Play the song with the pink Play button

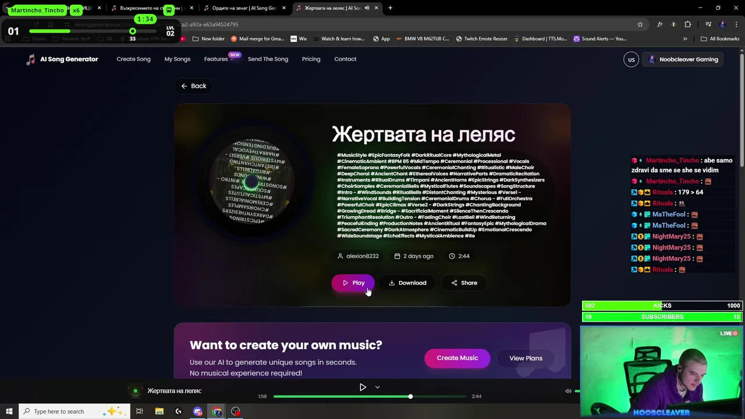(353, 283)
